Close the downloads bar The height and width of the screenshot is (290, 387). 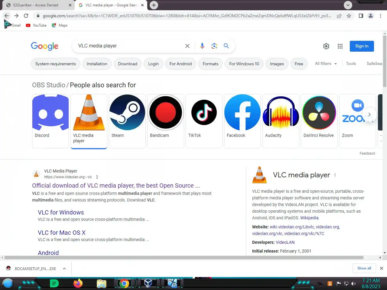click(x=382, y=268)
